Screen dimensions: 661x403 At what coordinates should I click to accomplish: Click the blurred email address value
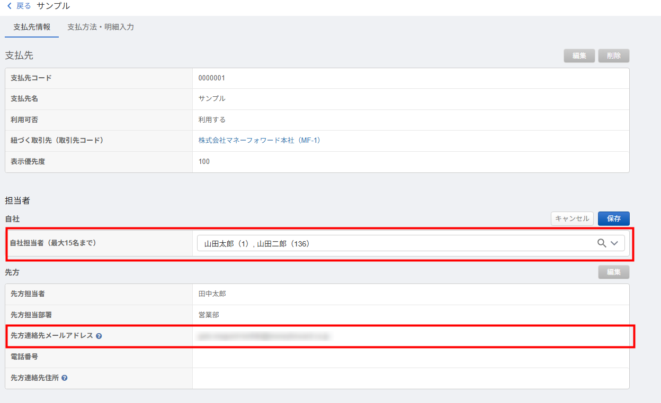pyautogui.click(x=263, y=336)
